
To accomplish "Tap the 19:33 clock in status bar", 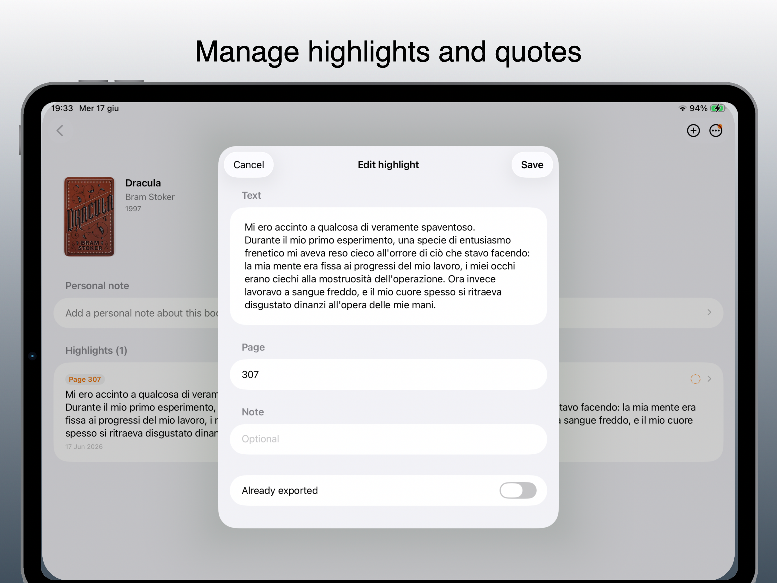I will [x=62, y=108].
